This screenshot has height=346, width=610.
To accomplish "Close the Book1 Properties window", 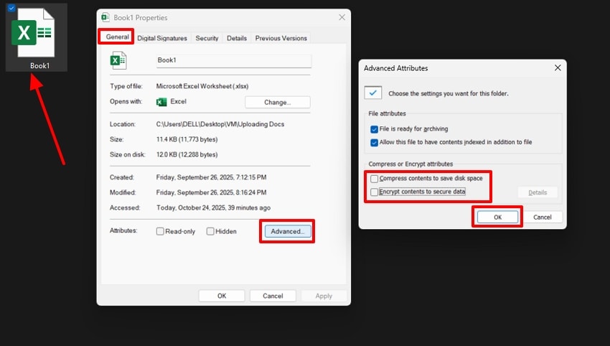I will click(342, 17).
